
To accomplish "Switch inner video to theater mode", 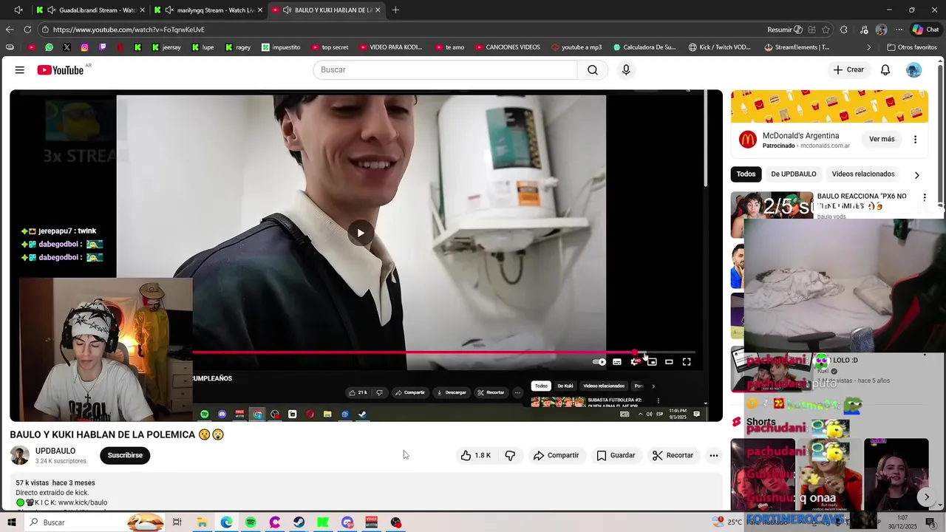I will click(669, 362).
